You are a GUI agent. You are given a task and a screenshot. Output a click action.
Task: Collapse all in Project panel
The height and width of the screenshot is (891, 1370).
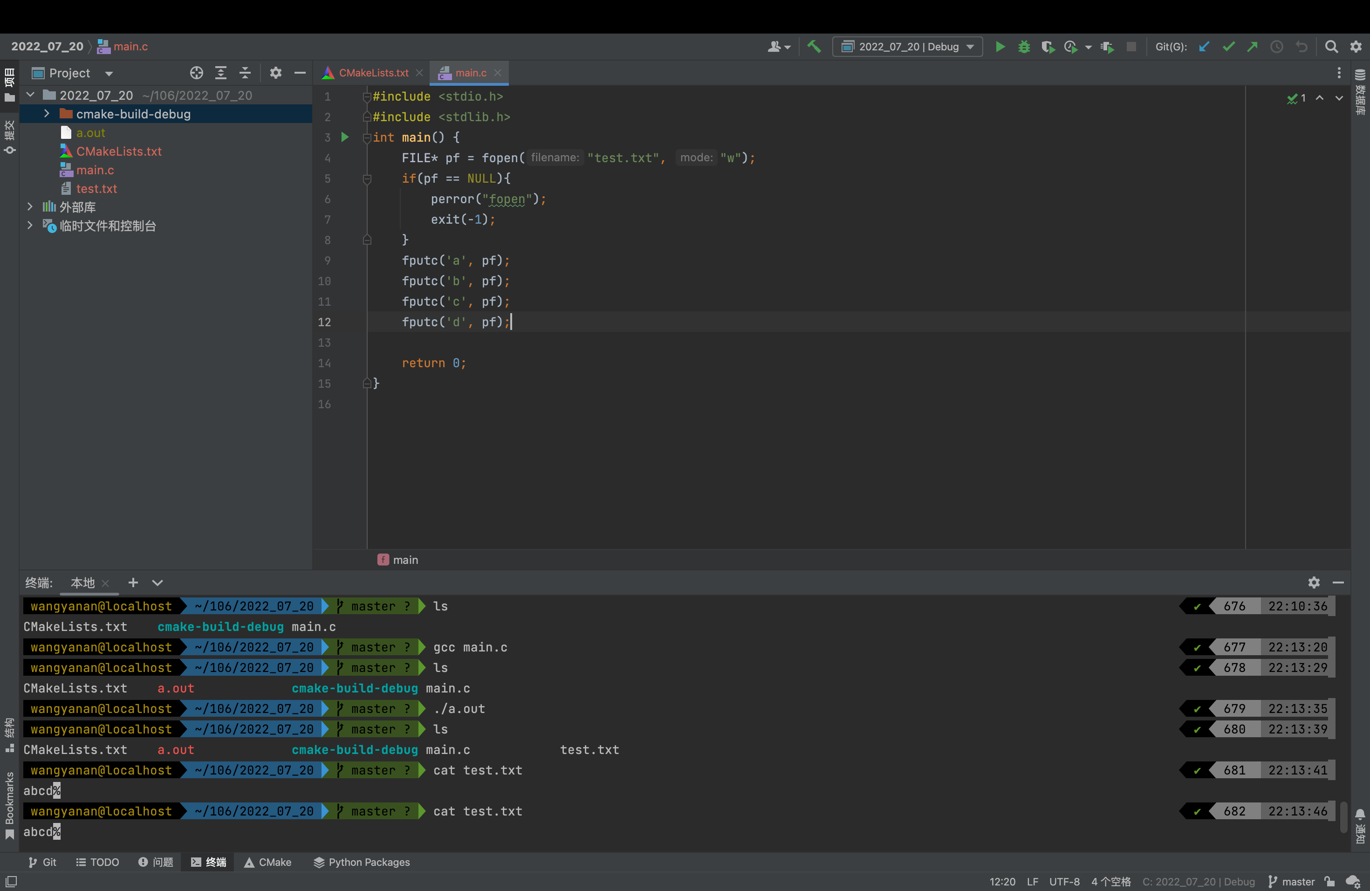[x=245, y=73]
